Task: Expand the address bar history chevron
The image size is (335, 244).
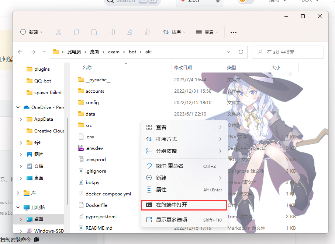Action: tap(228, 52)
